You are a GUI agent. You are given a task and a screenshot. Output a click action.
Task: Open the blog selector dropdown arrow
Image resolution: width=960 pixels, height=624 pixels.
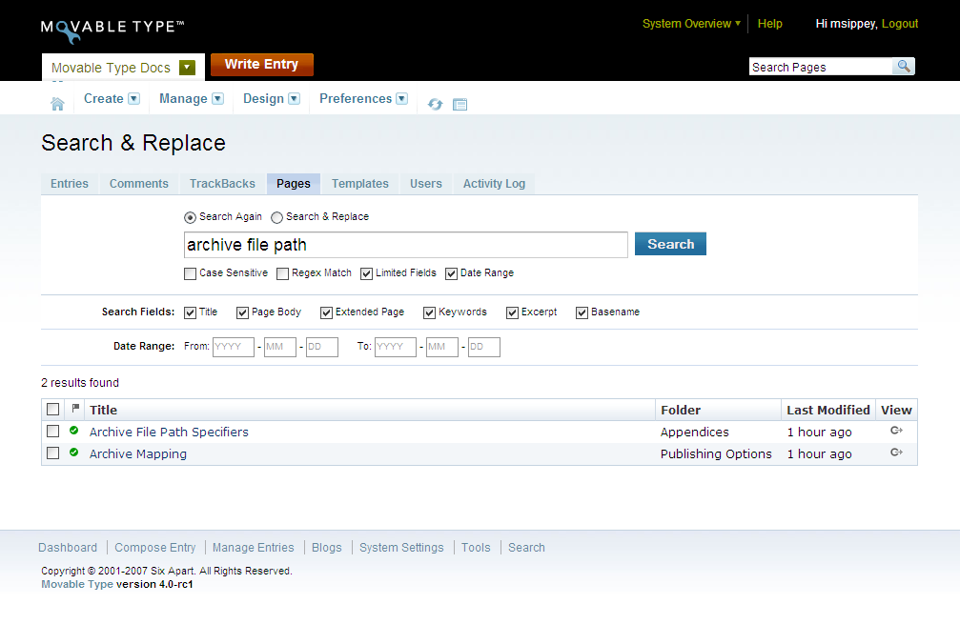pos(187,68)
